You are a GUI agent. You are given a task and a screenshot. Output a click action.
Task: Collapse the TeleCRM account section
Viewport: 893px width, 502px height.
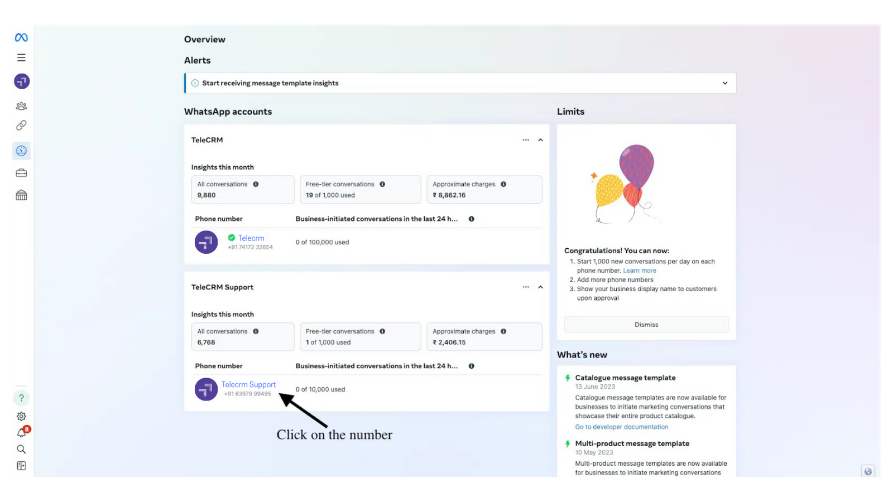pyautogui.click(x=540, y=140)
